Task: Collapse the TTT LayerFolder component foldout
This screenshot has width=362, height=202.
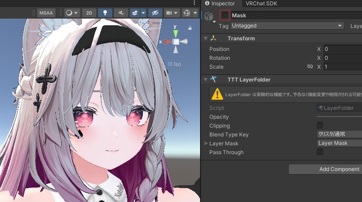Action: [205, 80]
